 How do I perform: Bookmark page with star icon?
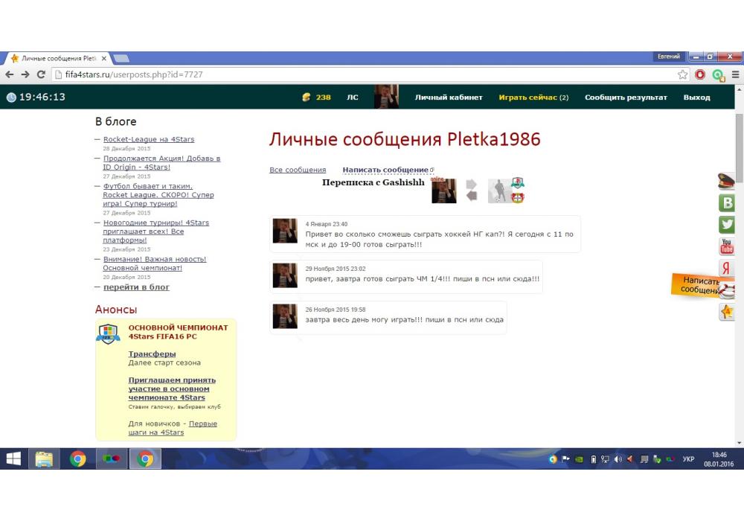point(683,74)
